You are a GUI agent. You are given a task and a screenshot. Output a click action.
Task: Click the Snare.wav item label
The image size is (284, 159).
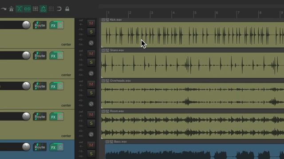(117, 50)
